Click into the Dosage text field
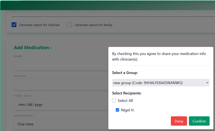This screenshot has width=215, height=131. pyautogui.click(x=61, y=84)
